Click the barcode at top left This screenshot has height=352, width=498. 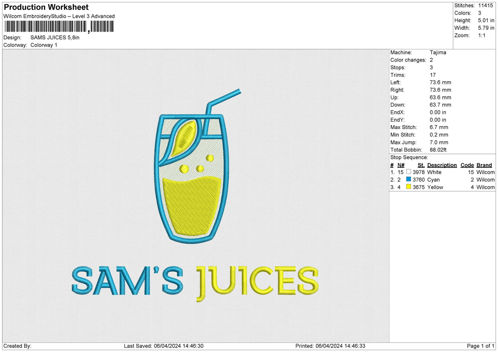[58, 27]
